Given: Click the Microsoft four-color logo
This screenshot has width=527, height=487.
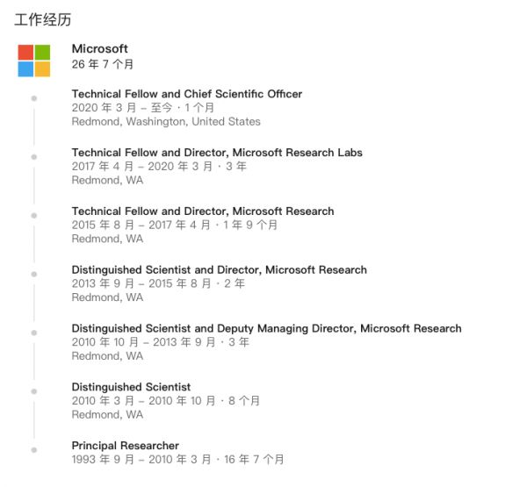Looking at the screenshot, I should (33, 61).
